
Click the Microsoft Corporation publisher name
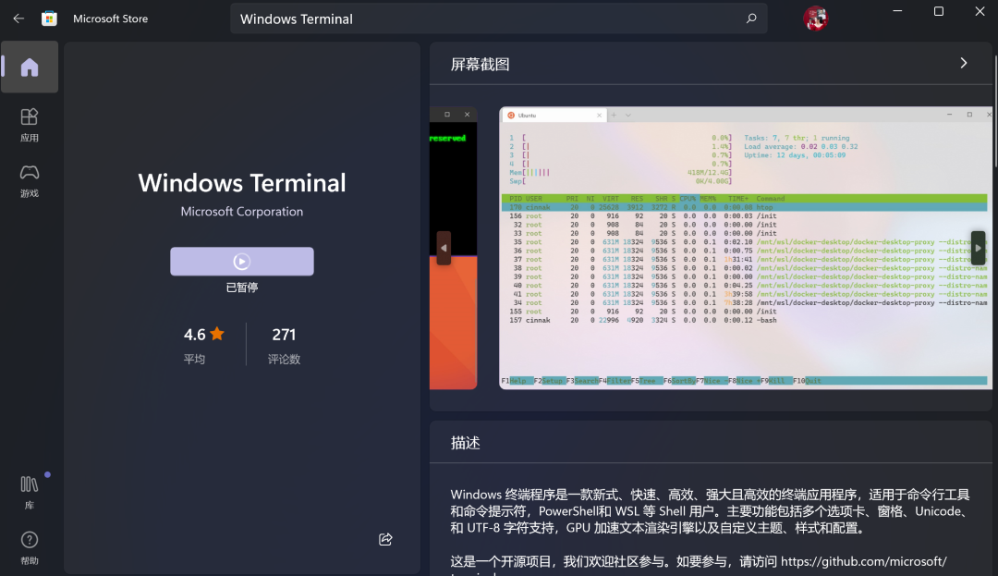242,212
